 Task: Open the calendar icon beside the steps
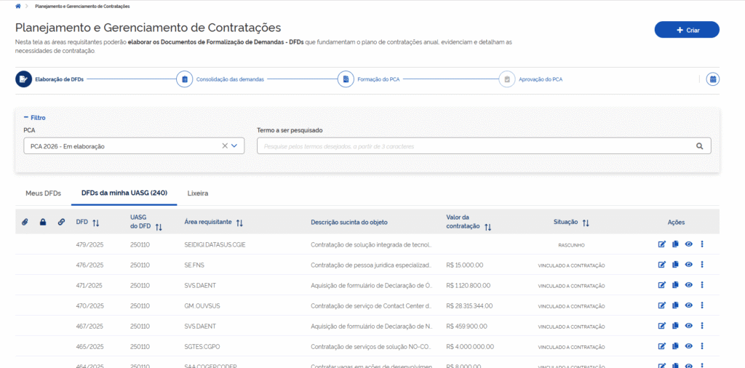(713, 79)
